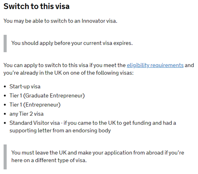Click 'Tier 1 (Graduate Entrepreneur)' list item
198x174 pixels.
coord(47,96)
